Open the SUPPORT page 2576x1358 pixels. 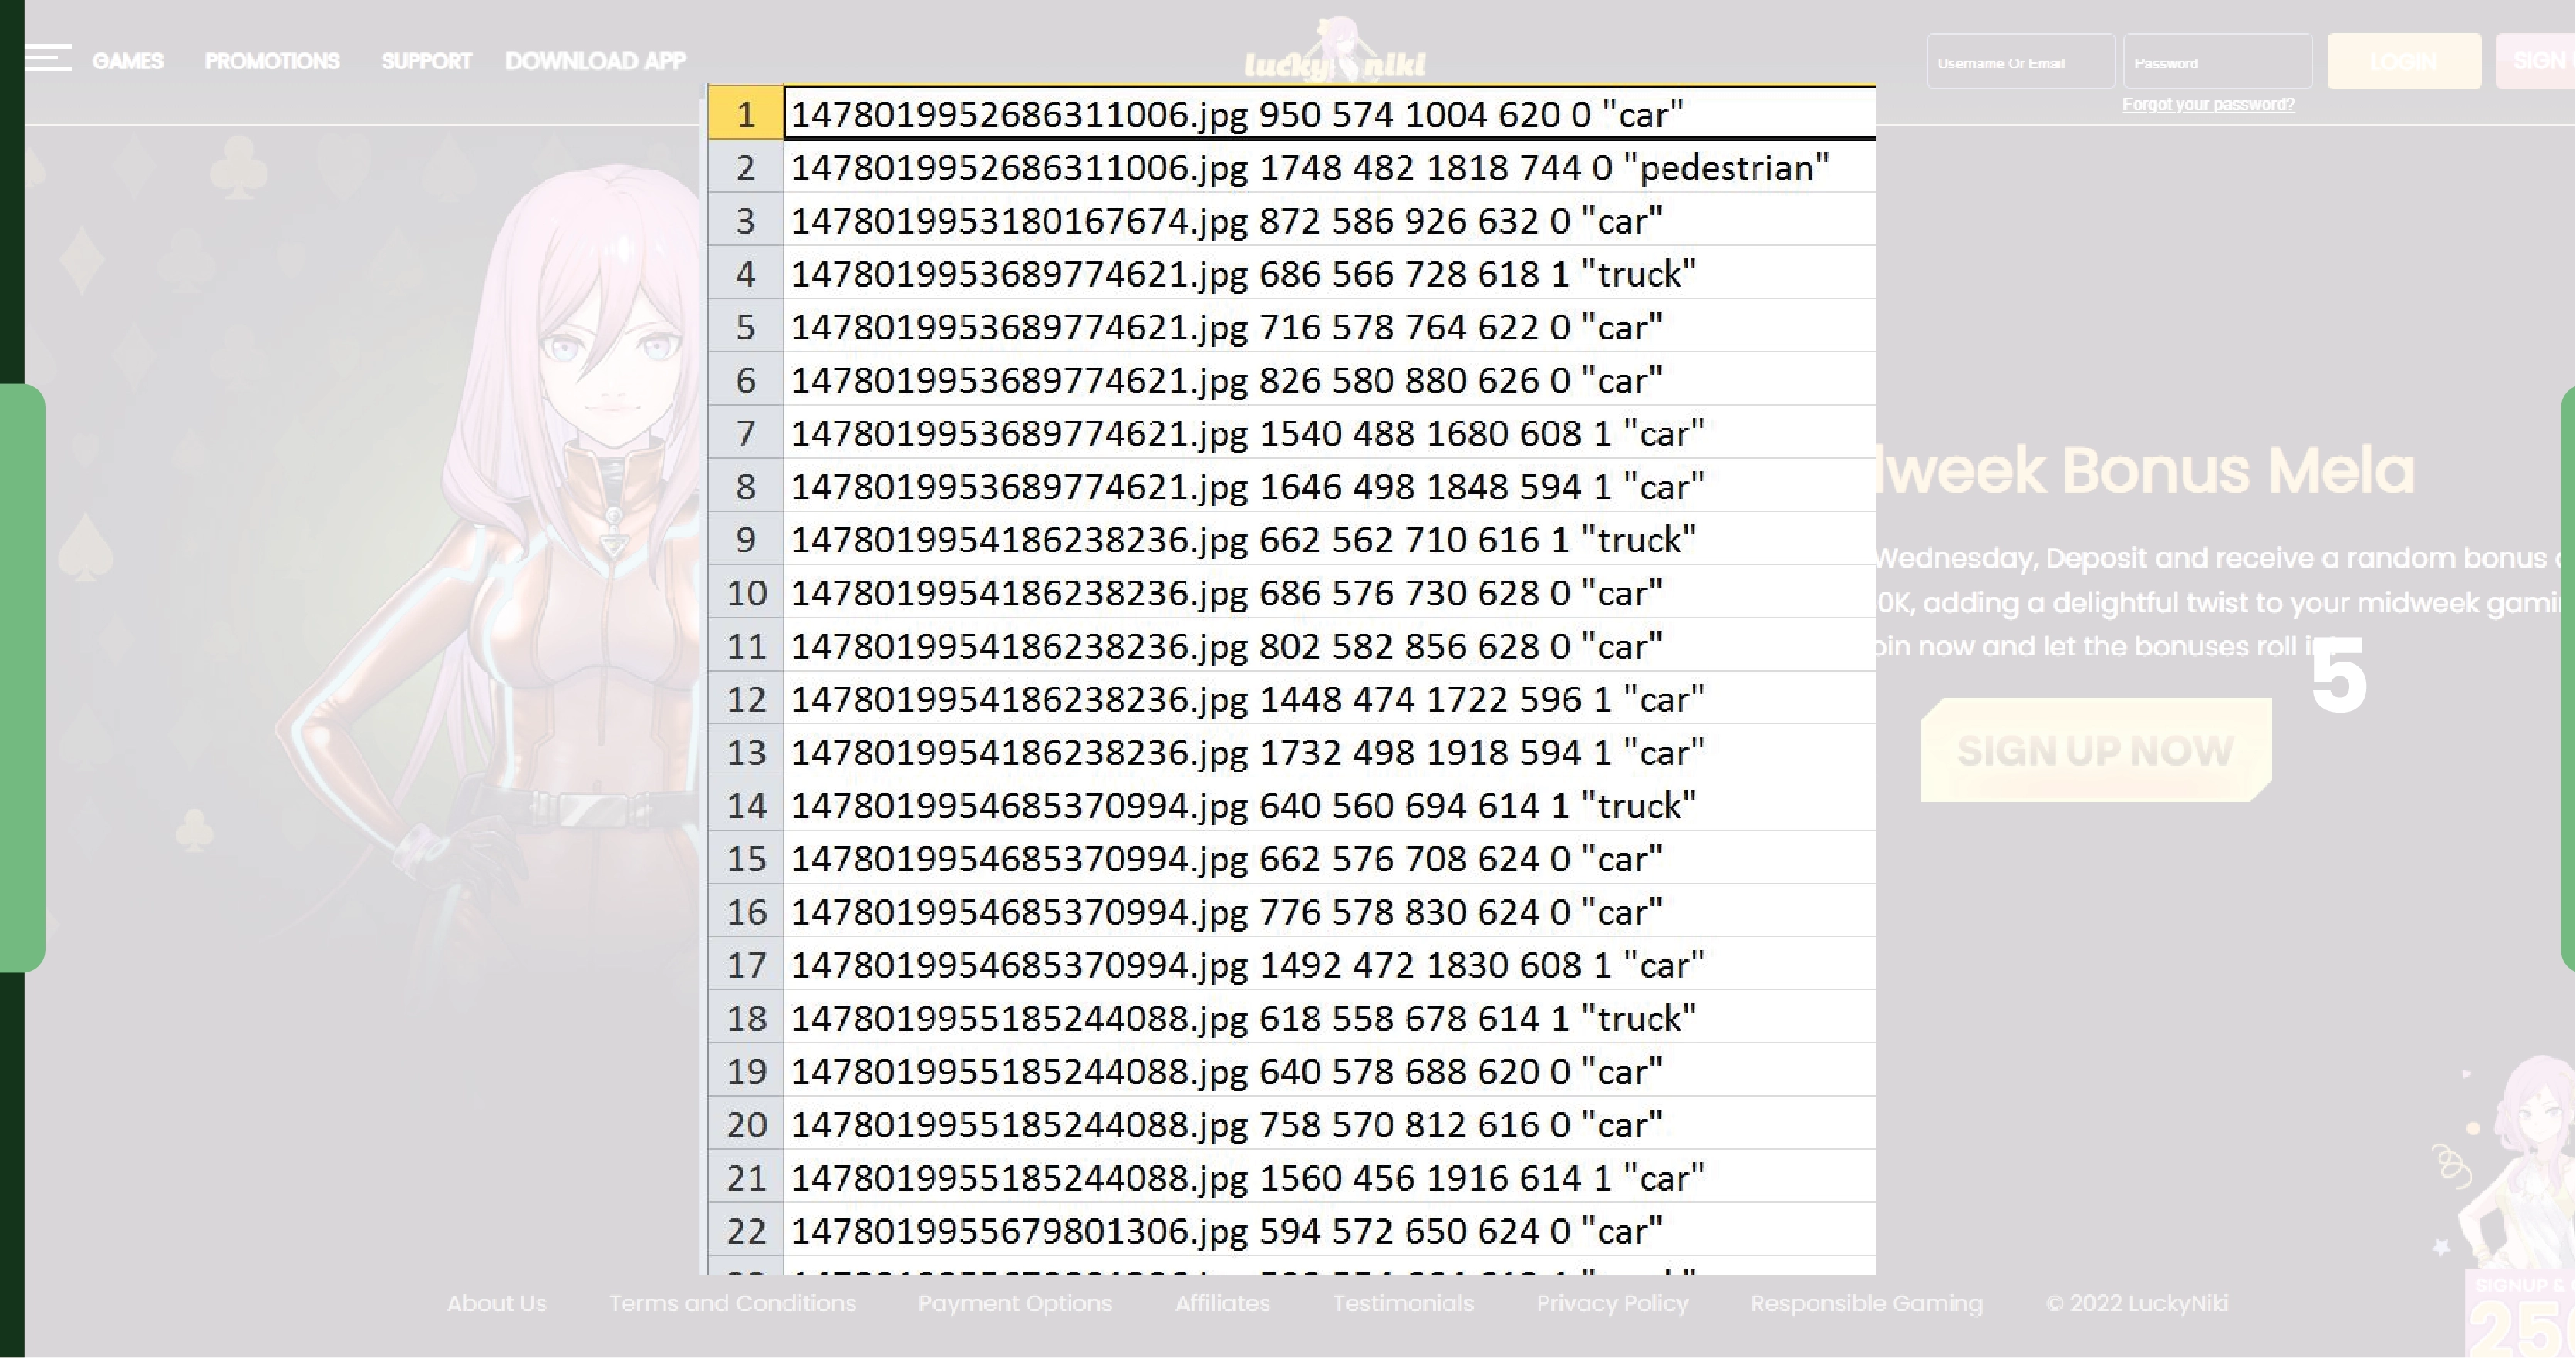coord(426,61)
